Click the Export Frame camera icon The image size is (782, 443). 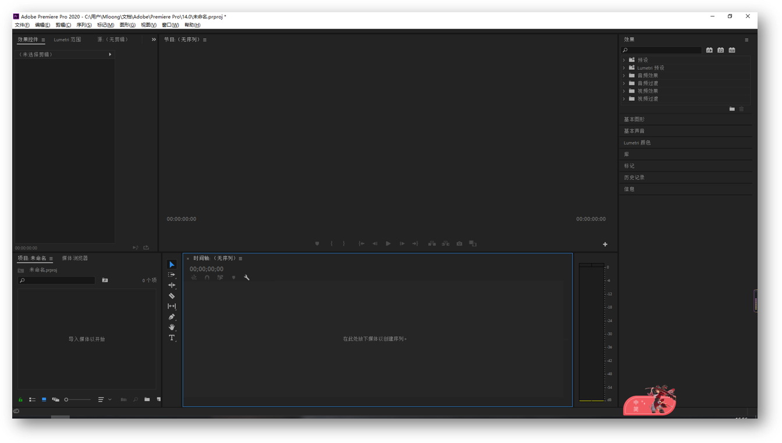(x=459, y=244)
